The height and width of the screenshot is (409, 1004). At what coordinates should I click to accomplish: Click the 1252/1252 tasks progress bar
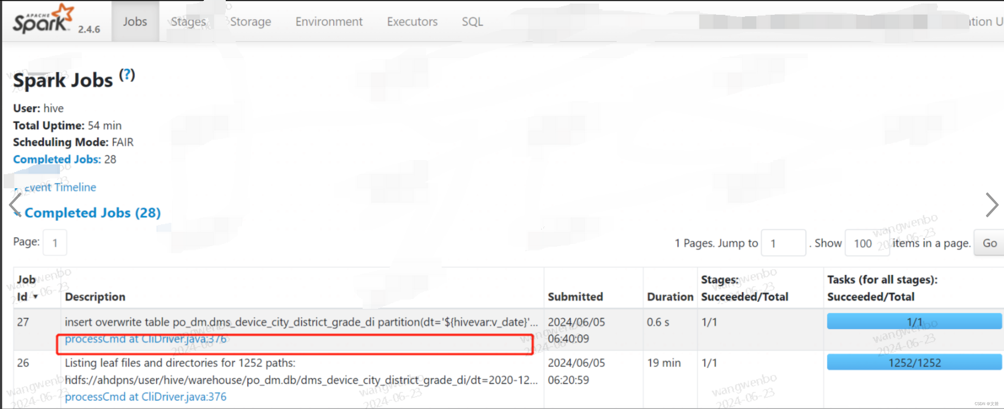(914, 363)
